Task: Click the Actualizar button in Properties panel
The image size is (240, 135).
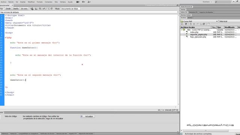Action: tap(87, 117)
